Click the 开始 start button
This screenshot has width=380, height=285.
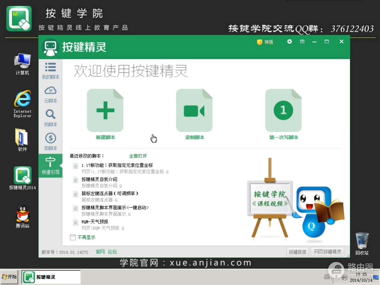[9, 277]
